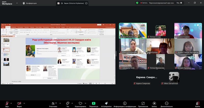
Task: Expand video options arrow next to Видео
Action: pos(24,103)
